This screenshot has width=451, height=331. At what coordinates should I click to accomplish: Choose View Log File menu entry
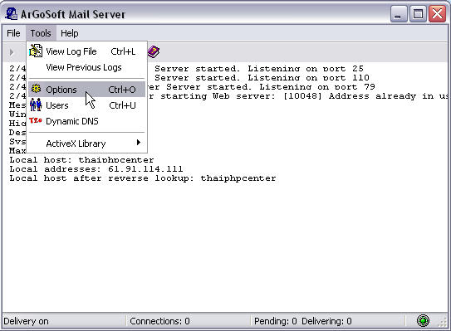tap(86, 51)
